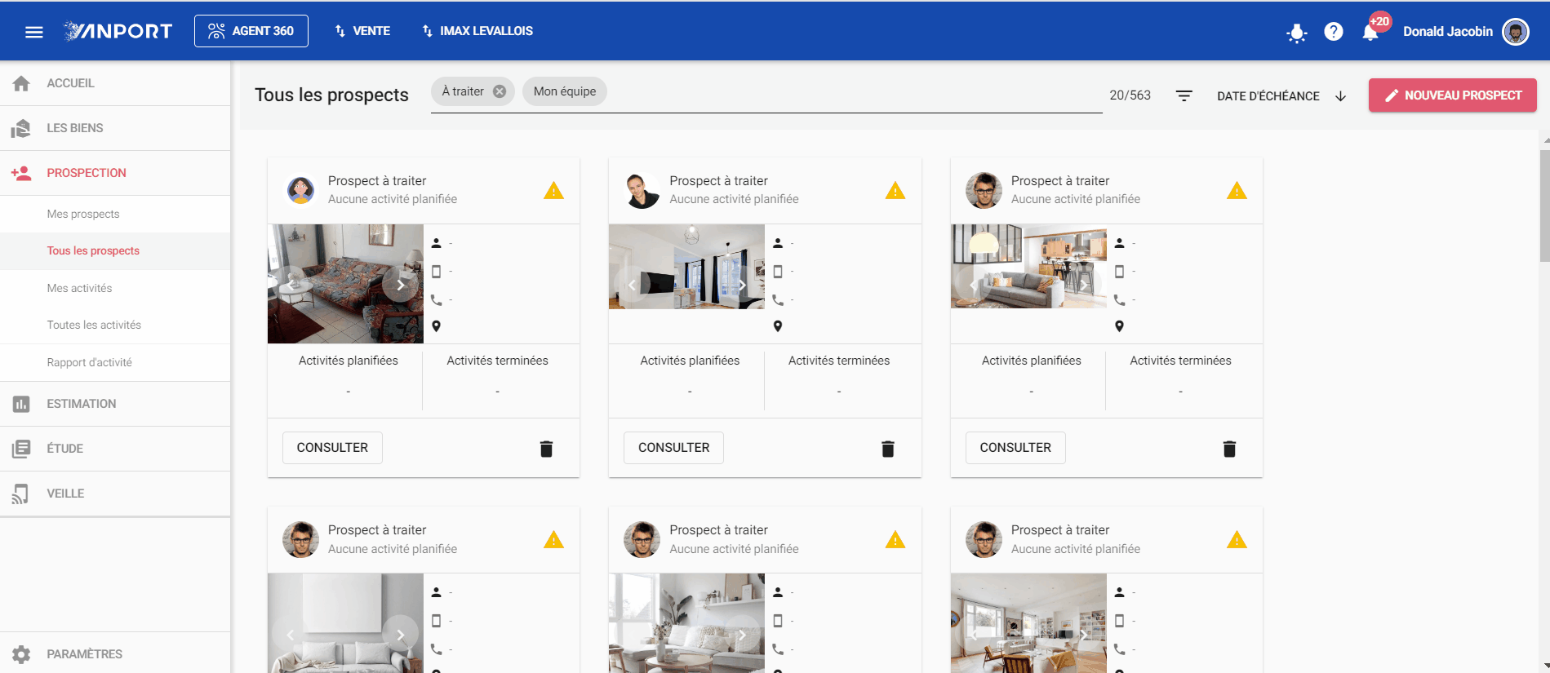Click living room photo on third card
Image resolution: width=1550 pixels, height=673 pixels.
(1028, 267)
